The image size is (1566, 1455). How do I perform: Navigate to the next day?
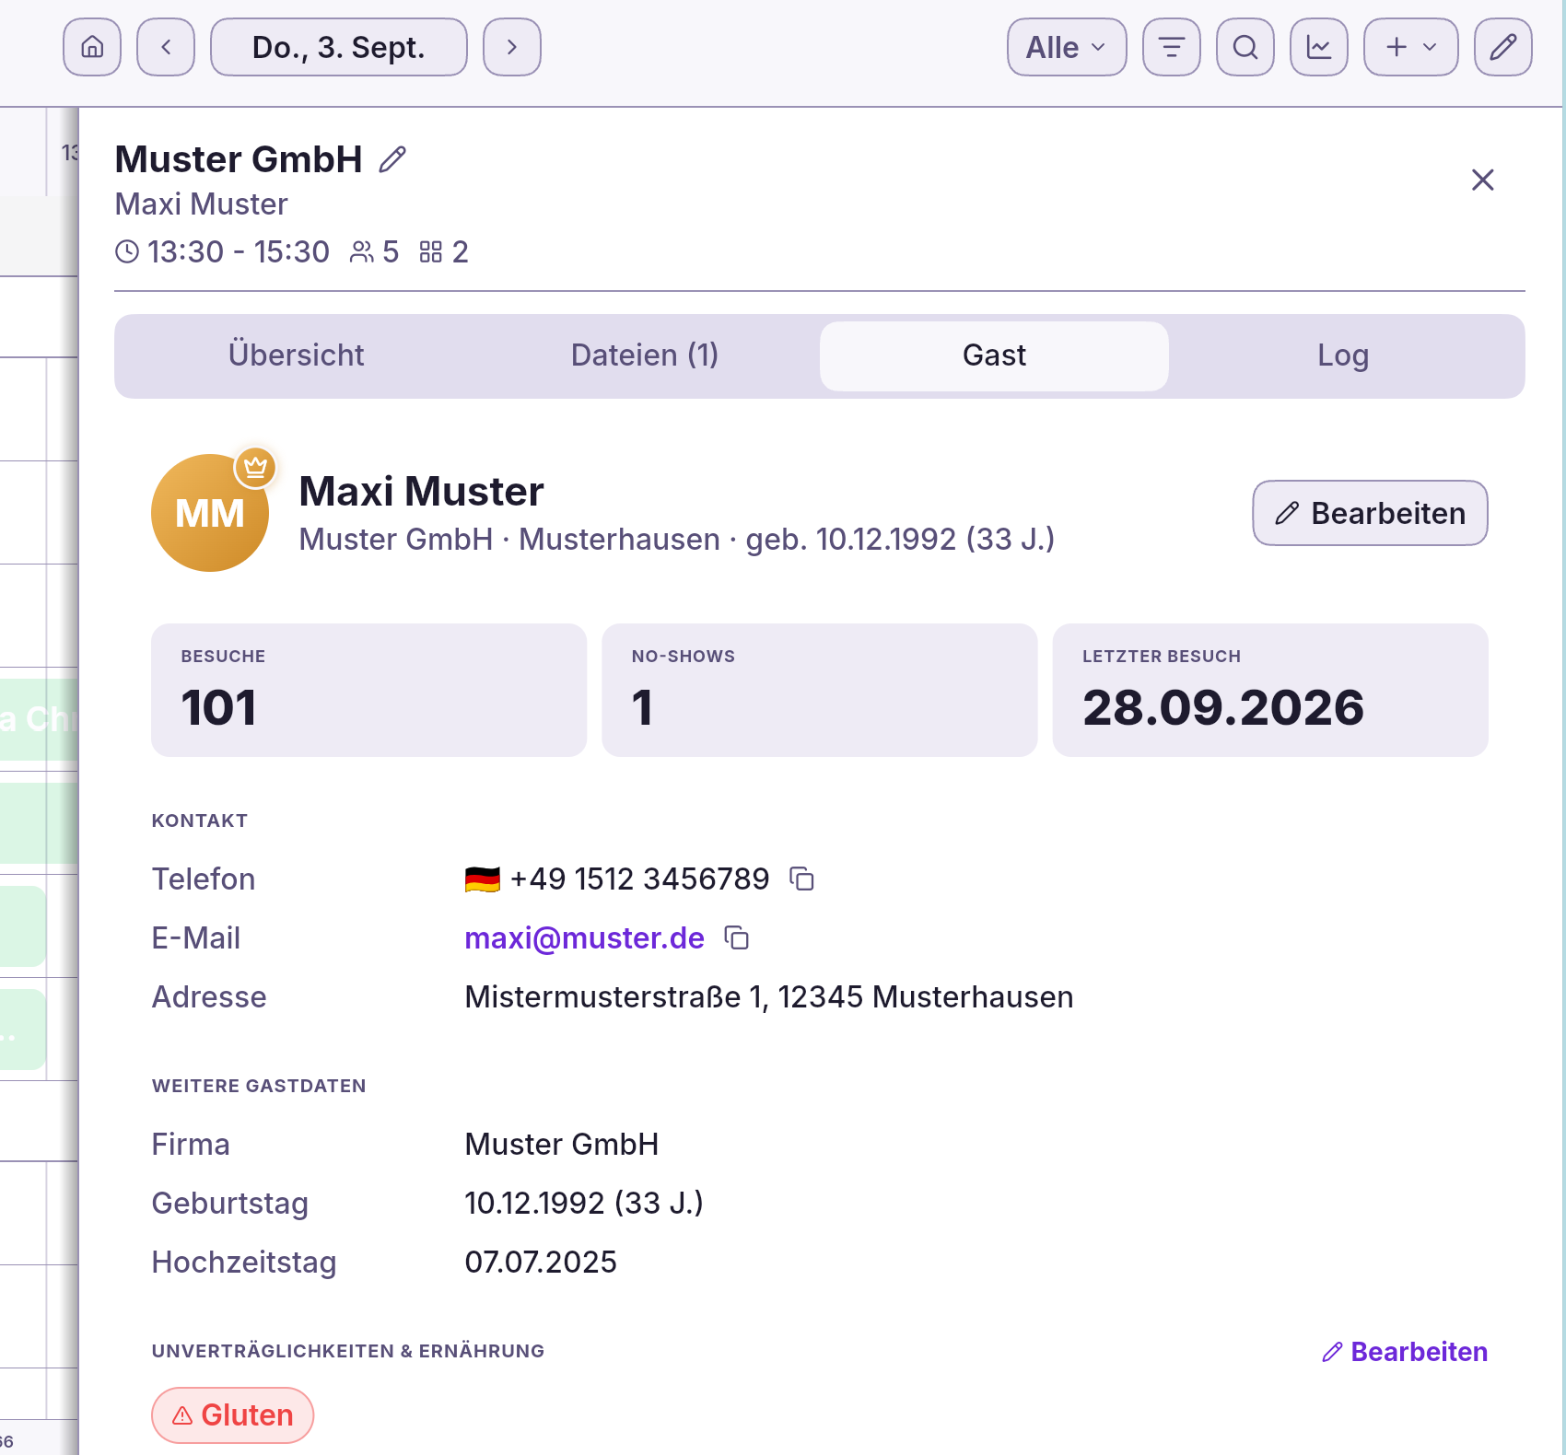point(512,47)
